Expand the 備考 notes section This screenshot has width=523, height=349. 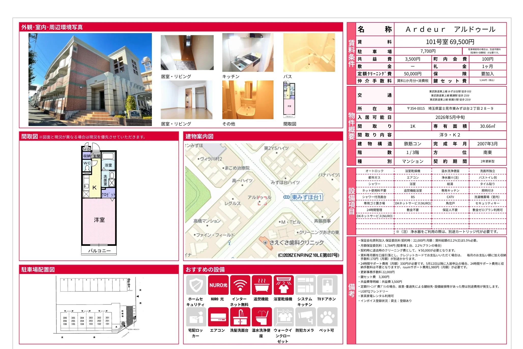[352, 288]
